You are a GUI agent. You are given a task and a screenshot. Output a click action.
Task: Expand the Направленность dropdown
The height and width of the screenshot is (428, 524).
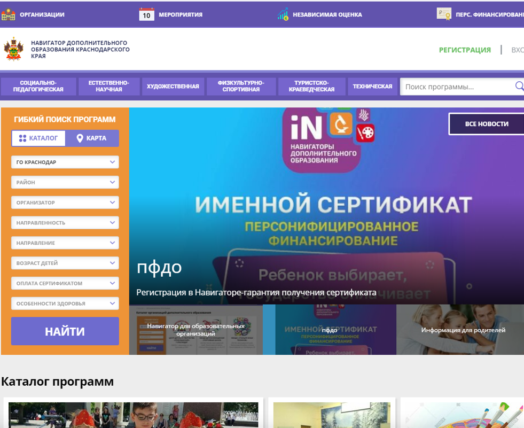coord(65,223)
